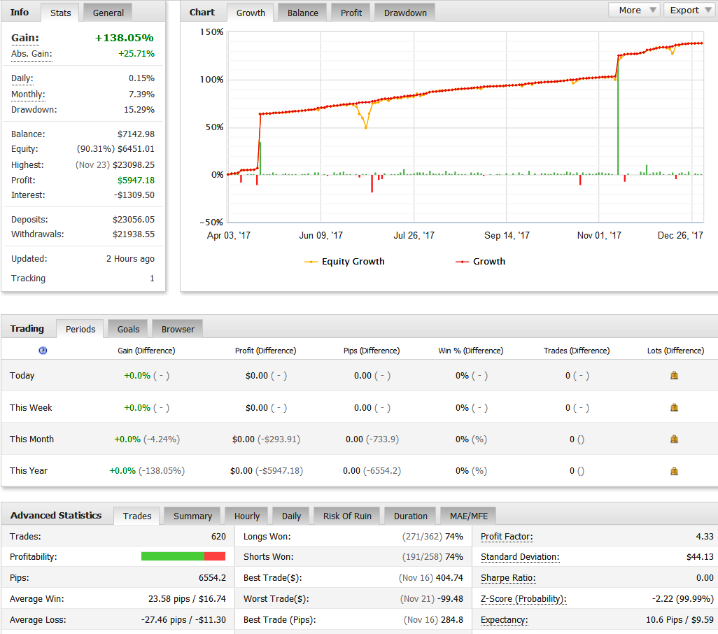Open the Goals tab
Viewport: 718px width, 634px height.
point(128,329)
